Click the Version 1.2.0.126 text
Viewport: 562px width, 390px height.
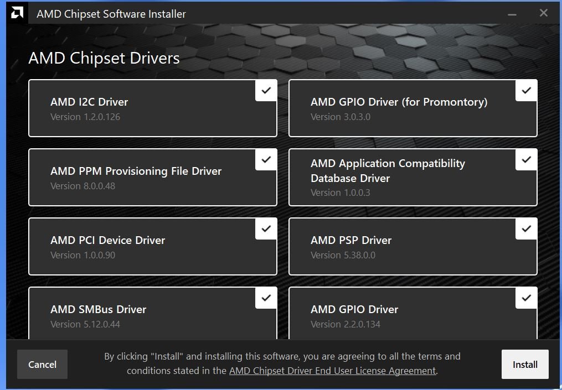coord(85,117)
